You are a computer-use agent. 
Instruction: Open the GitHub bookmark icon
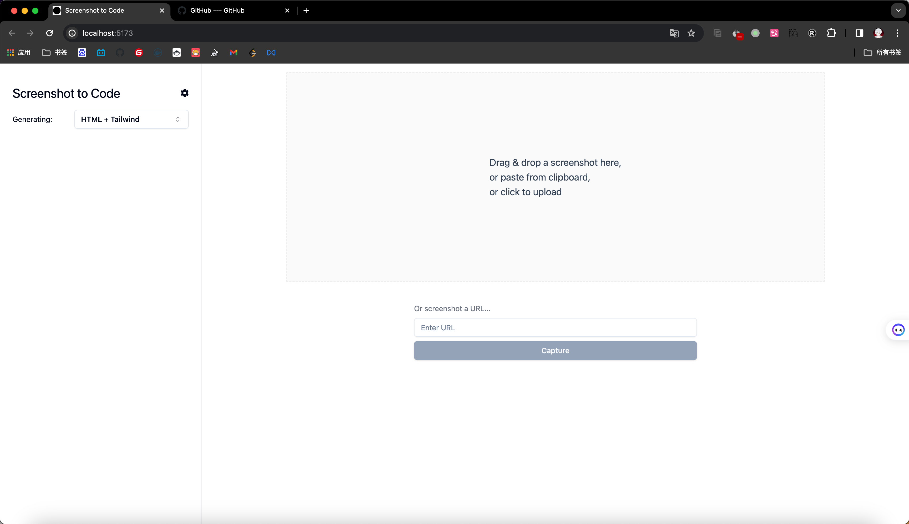coord(120,53)
